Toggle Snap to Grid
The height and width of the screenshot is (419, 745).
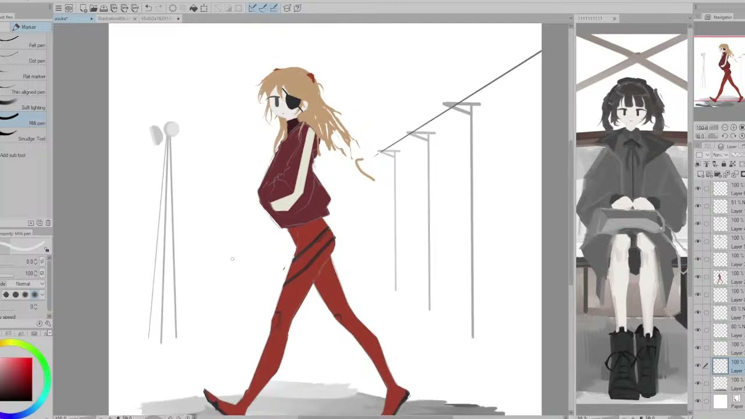click(274, 8)
